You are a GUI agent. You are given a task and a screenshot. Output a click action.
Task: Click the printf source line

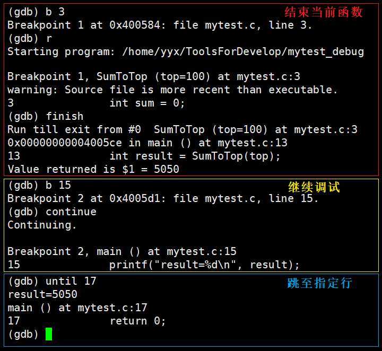click(204, 265)
